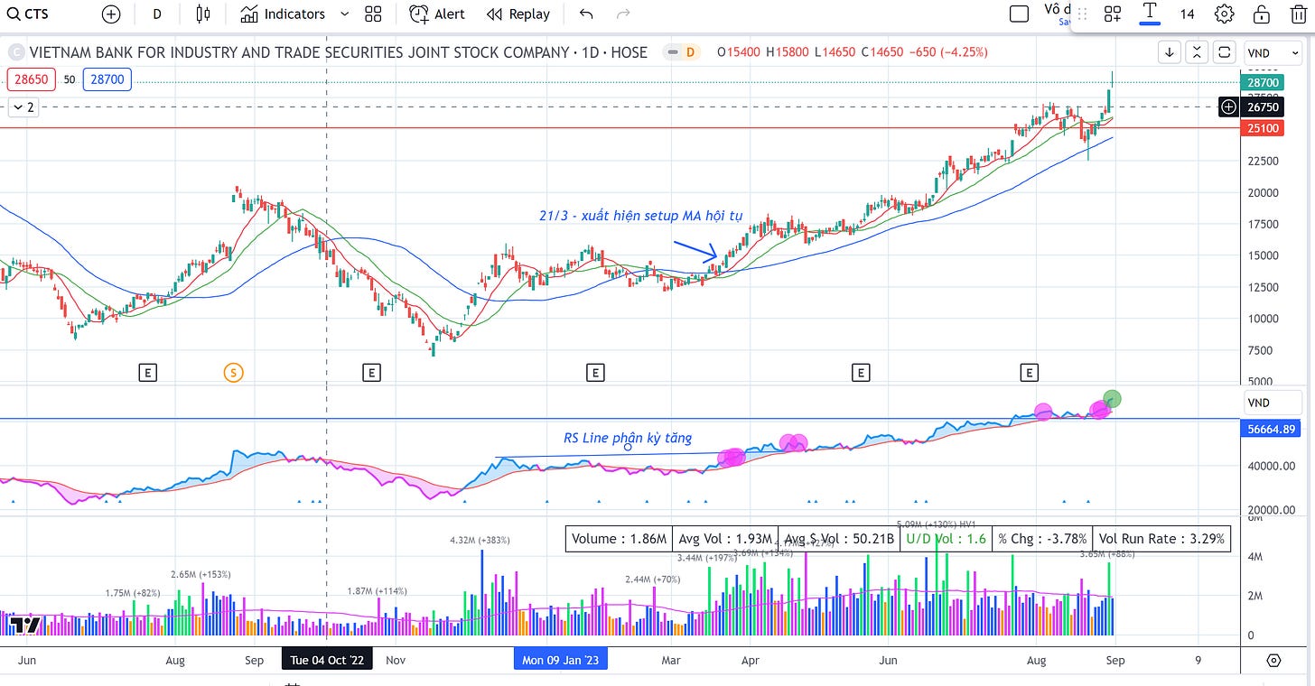This screenshot has height=686, width=1315.
Task: Open time axis settings gear icon
Action: [1274, 660]
